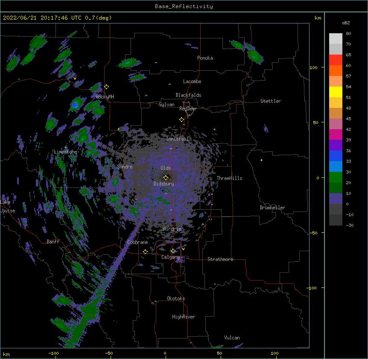Click the Banff town label
Viewport: 368px width, 359px height.
tap(53, 242)
